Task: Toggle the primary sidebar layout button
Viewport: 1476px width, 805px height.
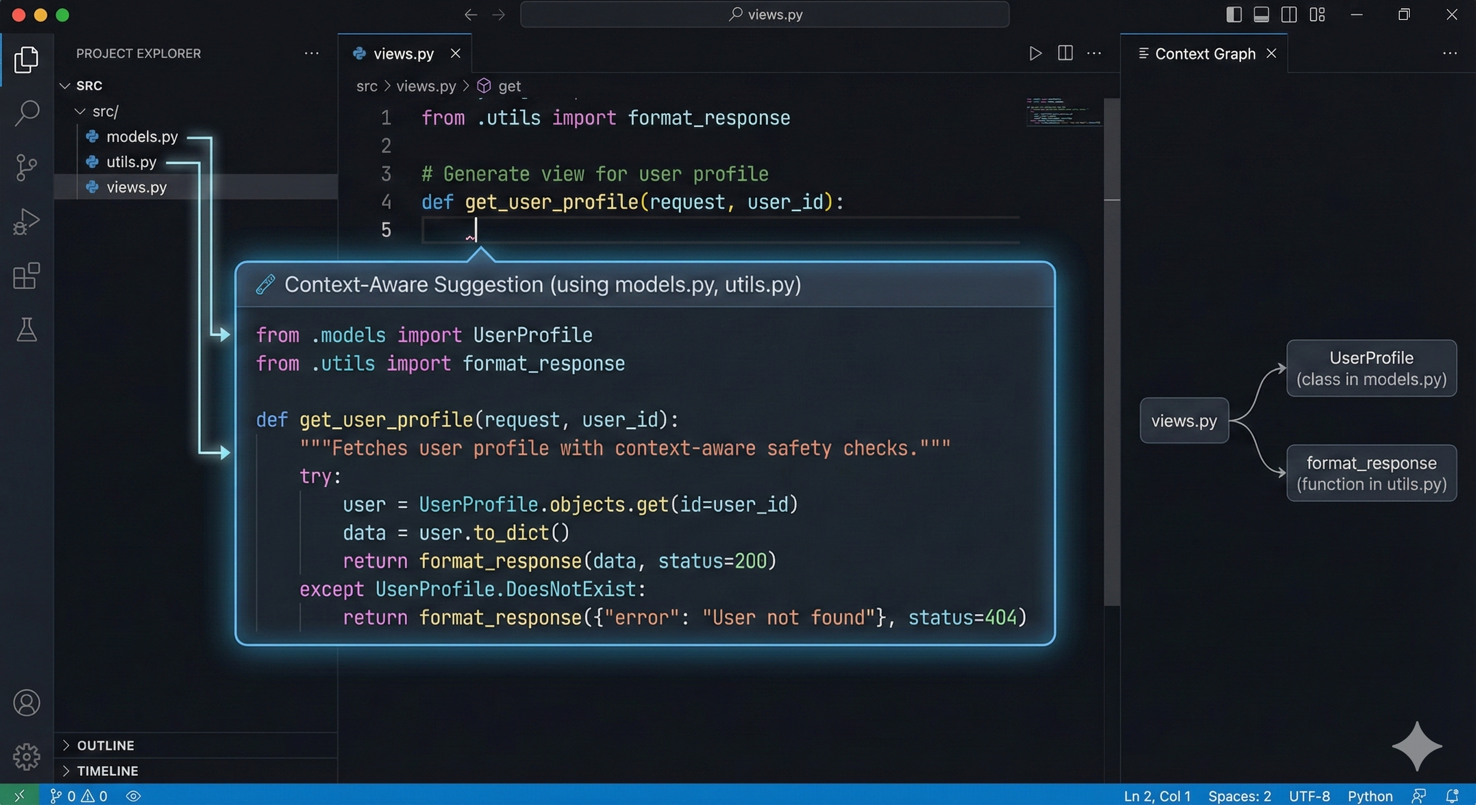Action: [1234, 14]
